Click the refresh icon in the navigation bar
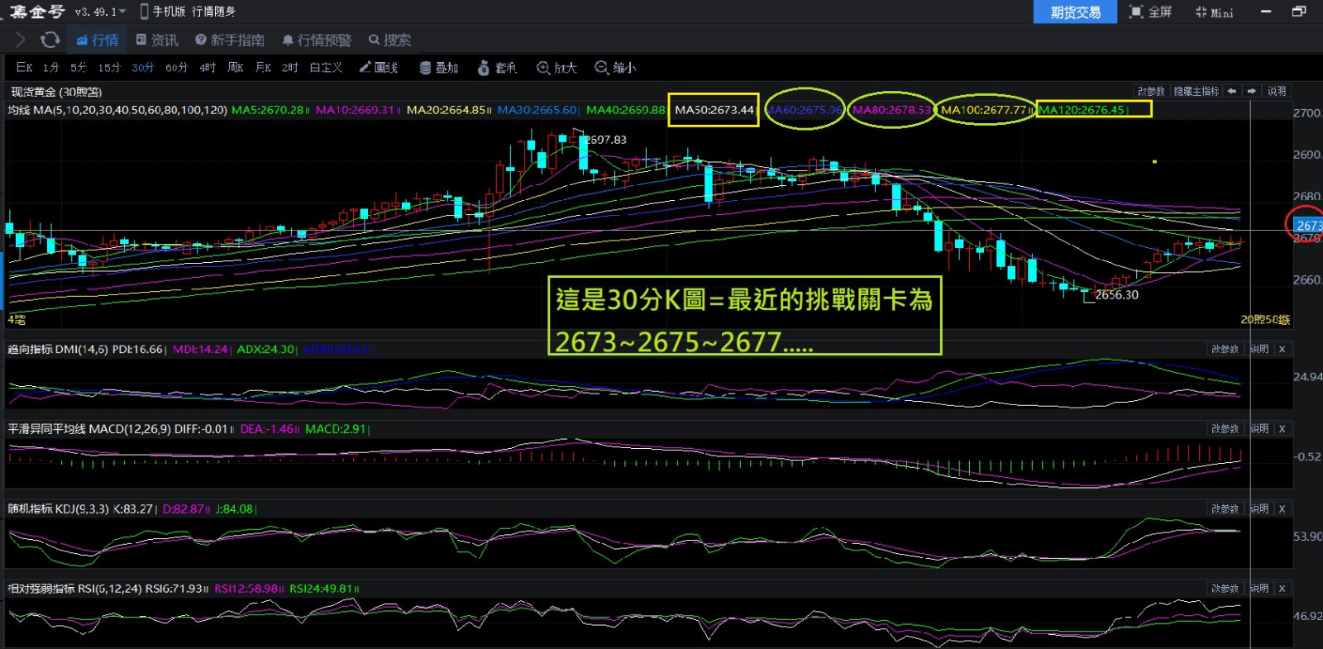This screenshot has width=1323, height=649. tap(50, 40)
